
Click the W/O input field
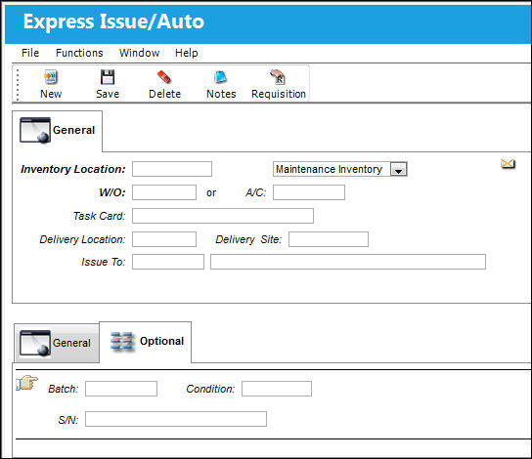164,192
